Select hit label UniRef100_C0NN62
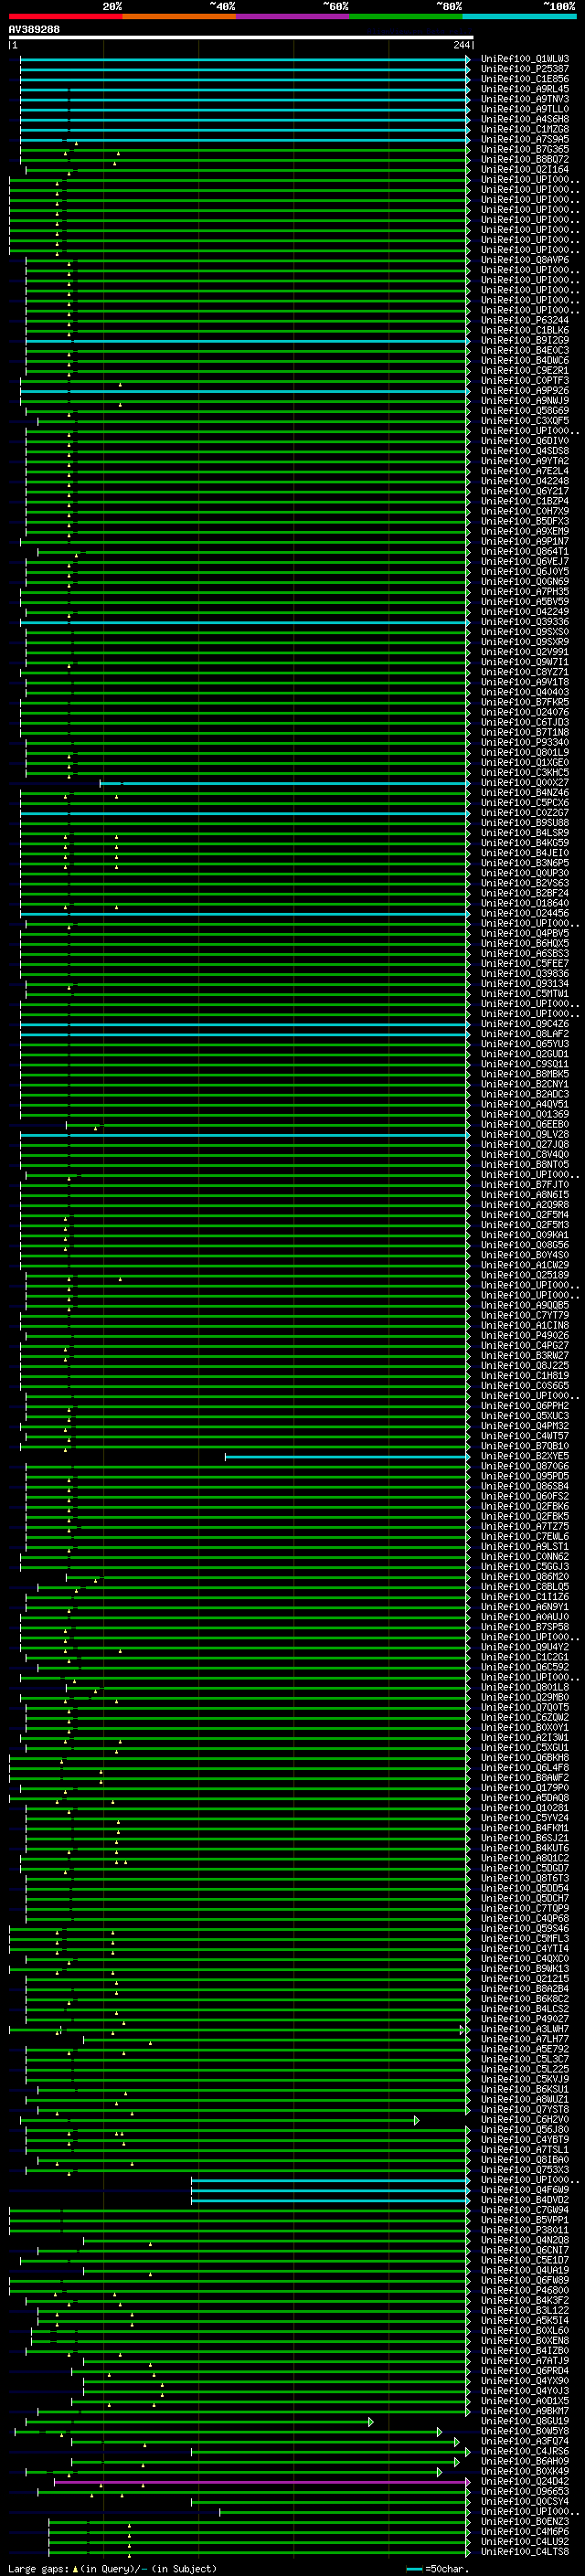The image size is (585, 2576). (x=525, y=1556)
